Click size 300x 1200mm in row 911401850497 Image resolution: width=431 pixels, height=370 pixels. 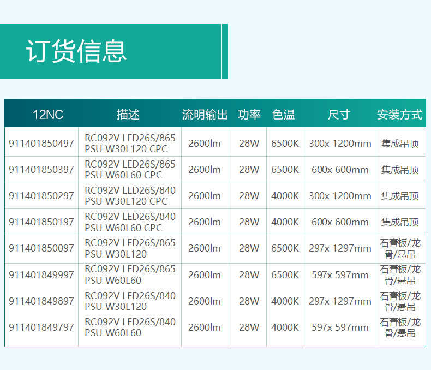click(x=340, y=143)
